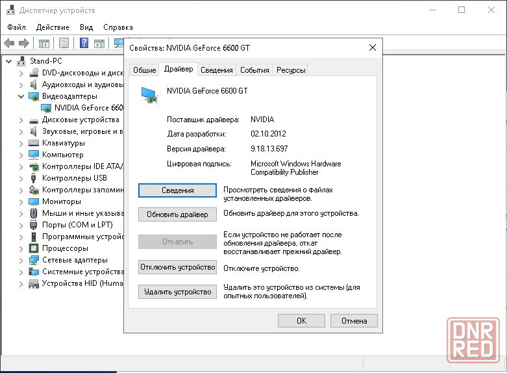This screenshot has height=373, width=507.
Task: Select the Драйвер tab
Action: click(179, 69)
